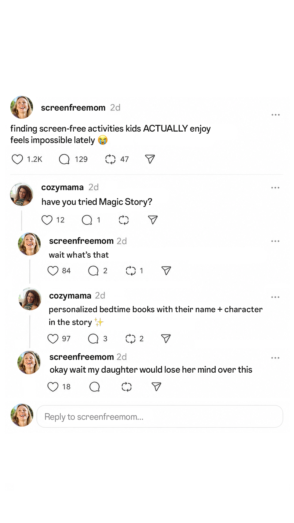Repost cozymama's Magic Story question
This screenshot has height=523, width=294.
click(x=124, y=220)
